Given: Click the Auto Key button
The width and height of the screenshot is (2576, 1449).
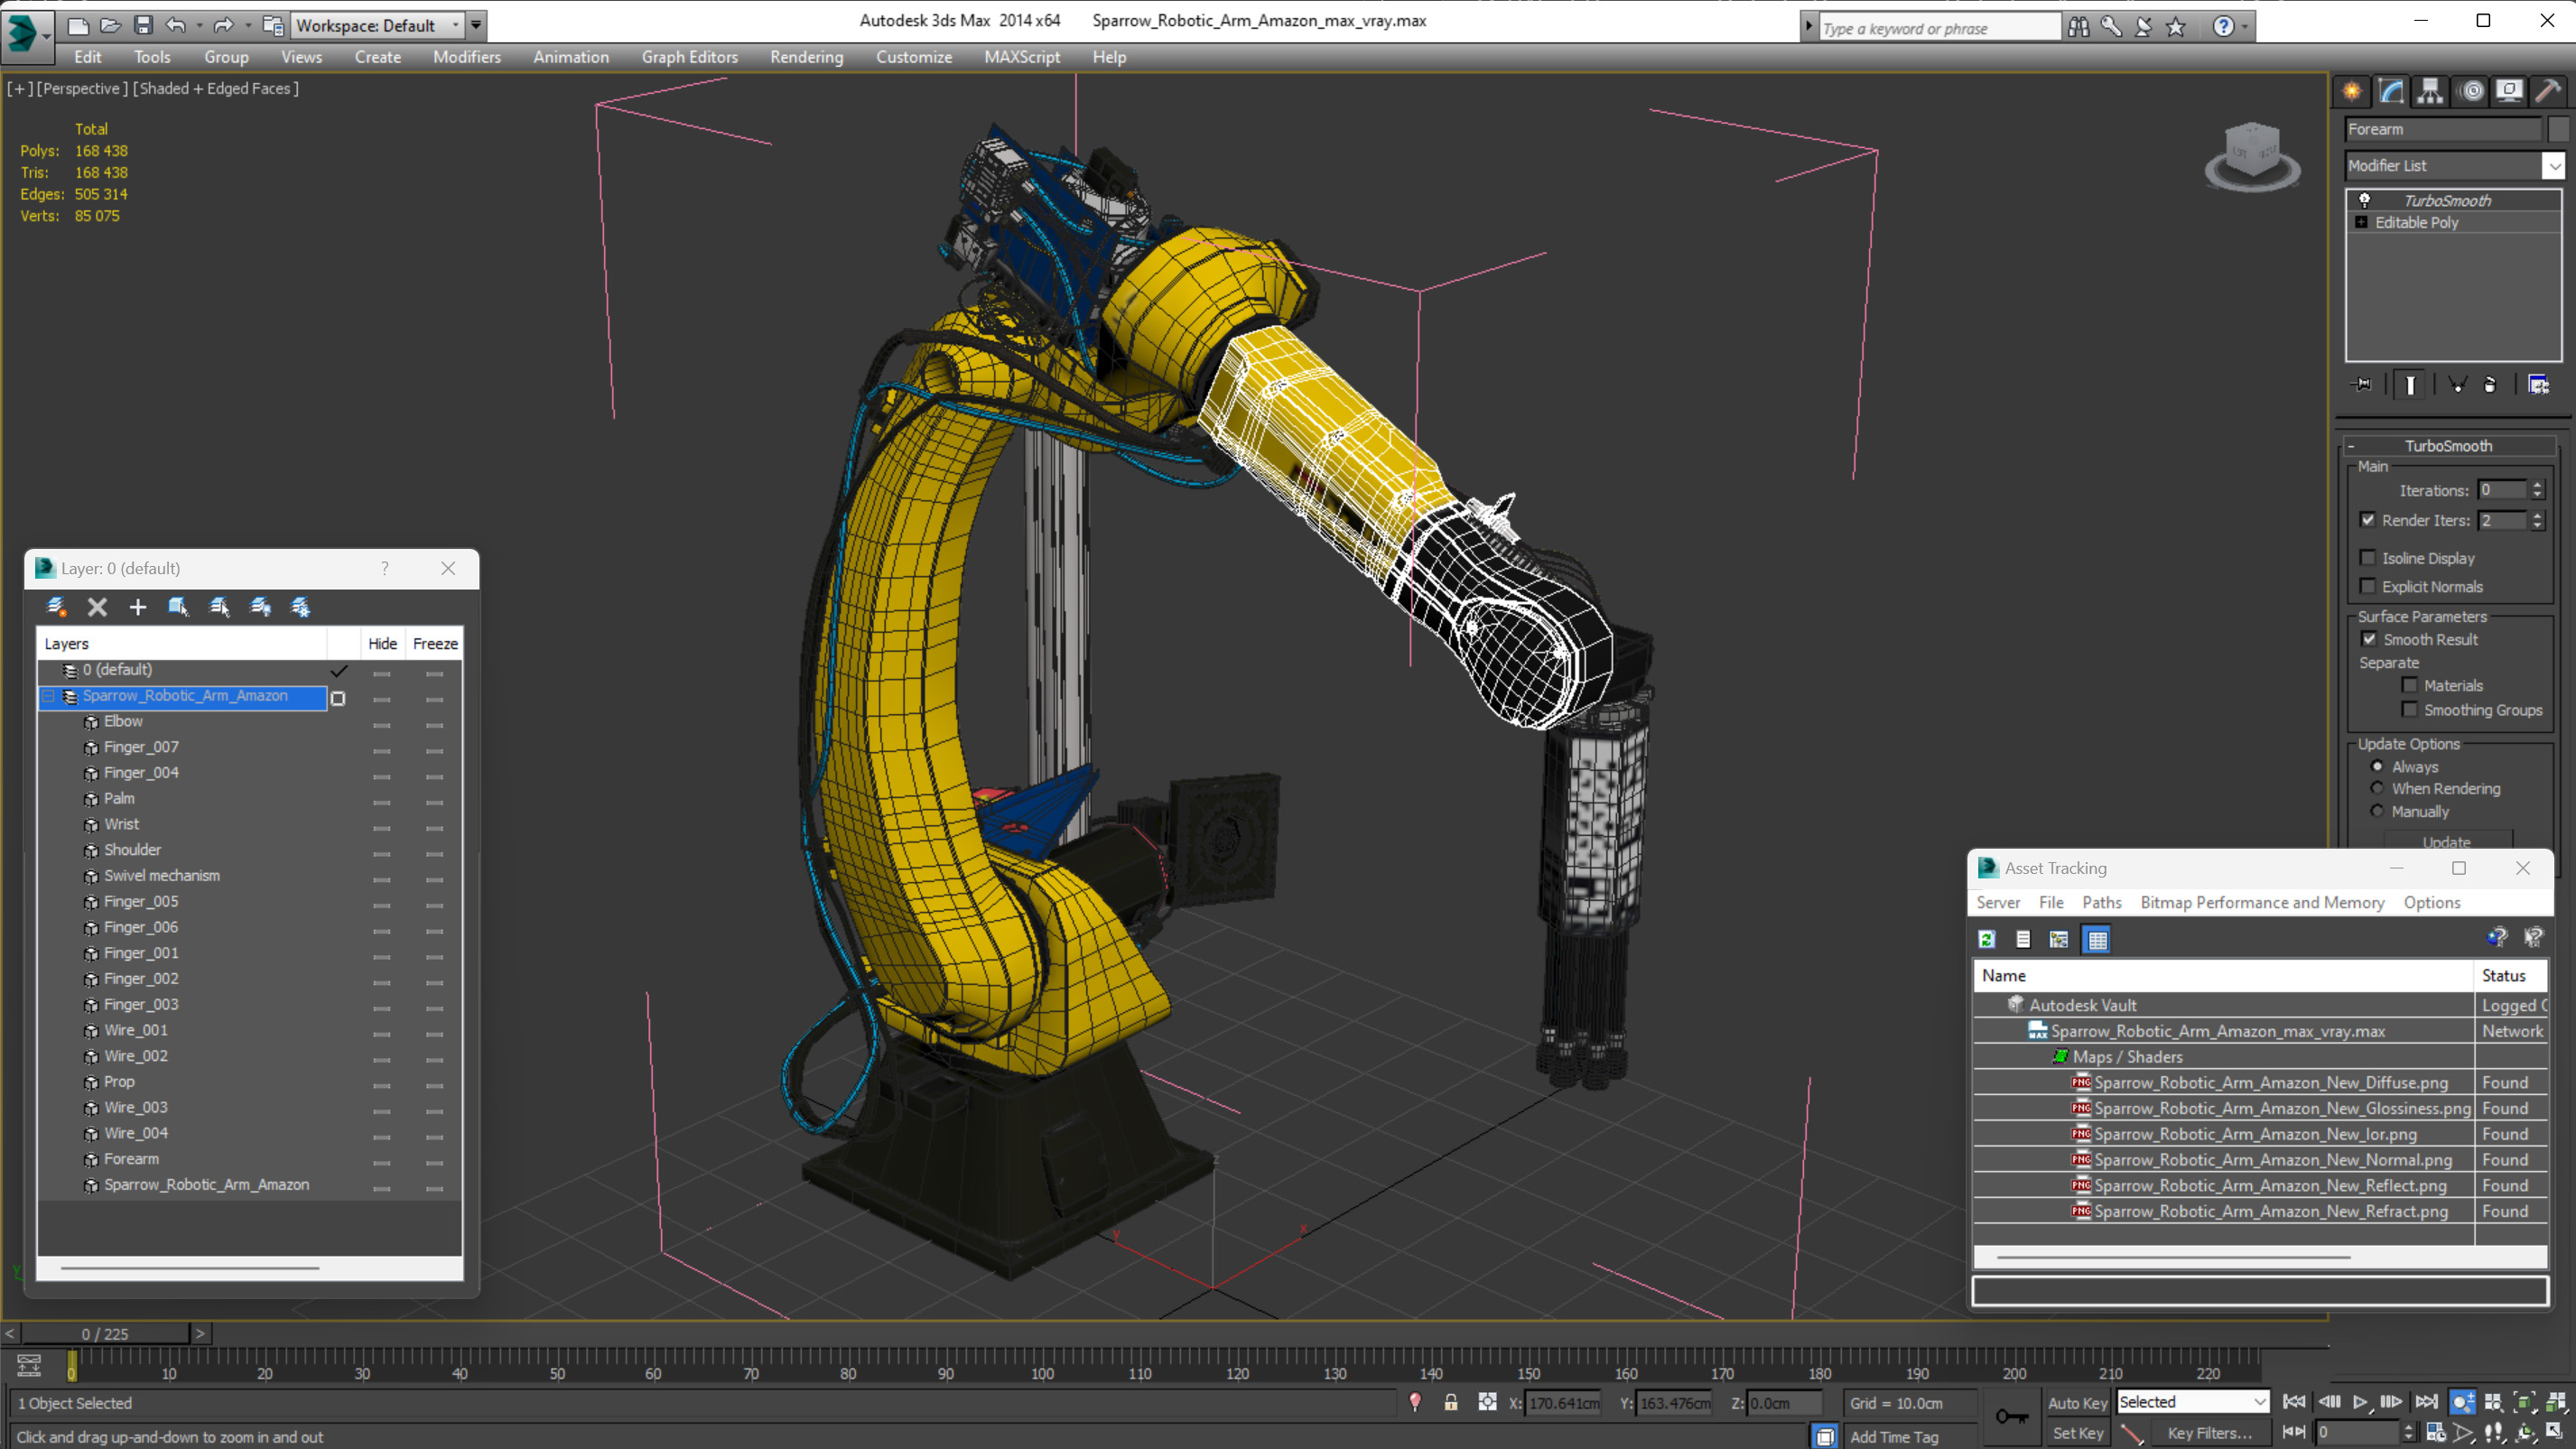Looking at the screenshot, I should [2078, 1403].
